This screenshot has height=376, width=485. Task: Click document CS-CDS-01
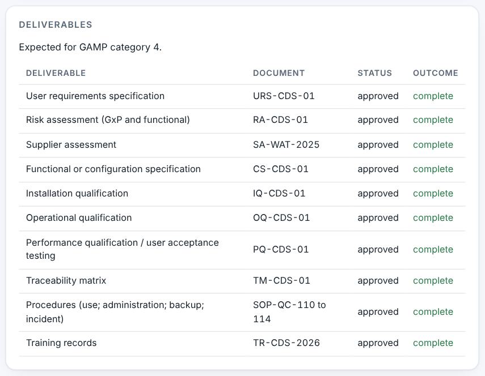click(281, 169)
